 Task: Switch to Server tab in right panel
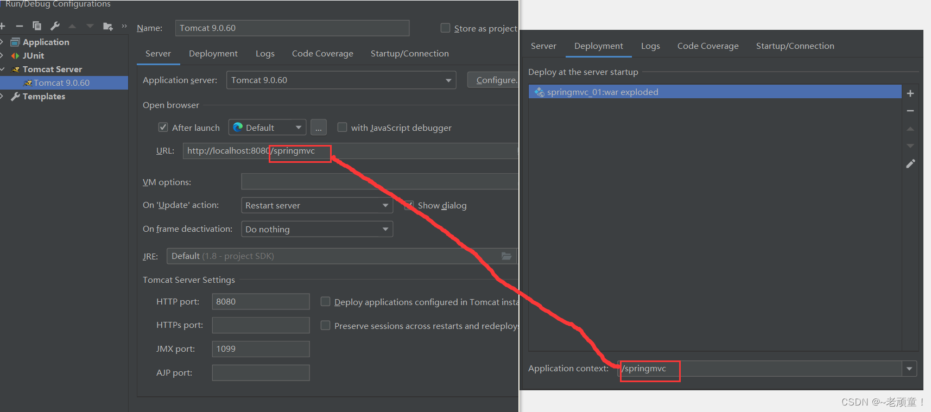(x=543, y=46)
